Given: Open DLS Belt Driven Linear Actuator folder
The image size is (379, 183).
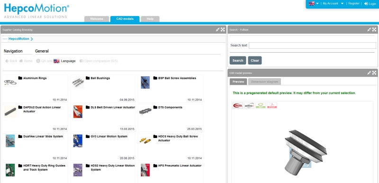Looking at the screenshot, I should pyautogui.click(x=113, y=107).
